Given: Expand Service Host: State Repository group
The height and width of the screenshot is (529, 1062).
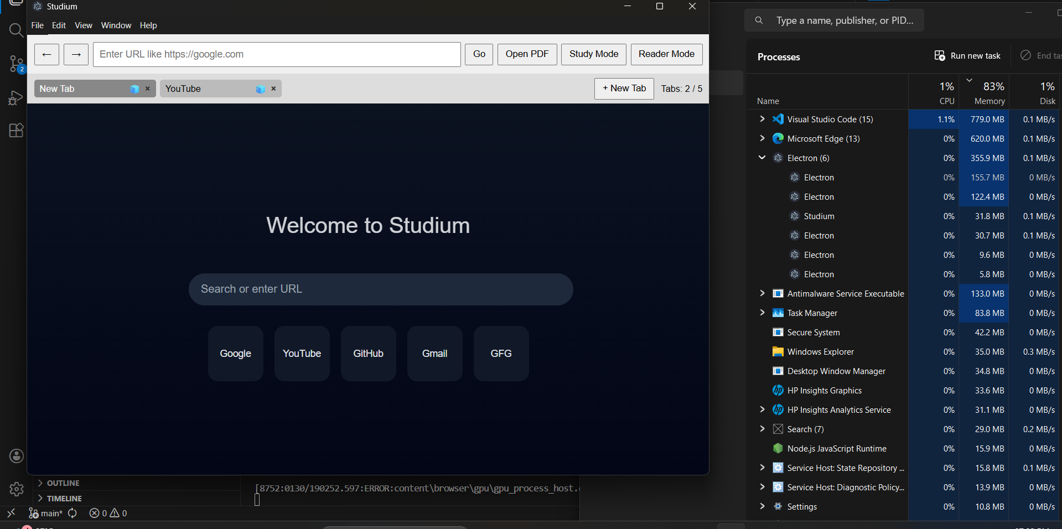Looking at the screenshot, I should click(x=762, y=468).
